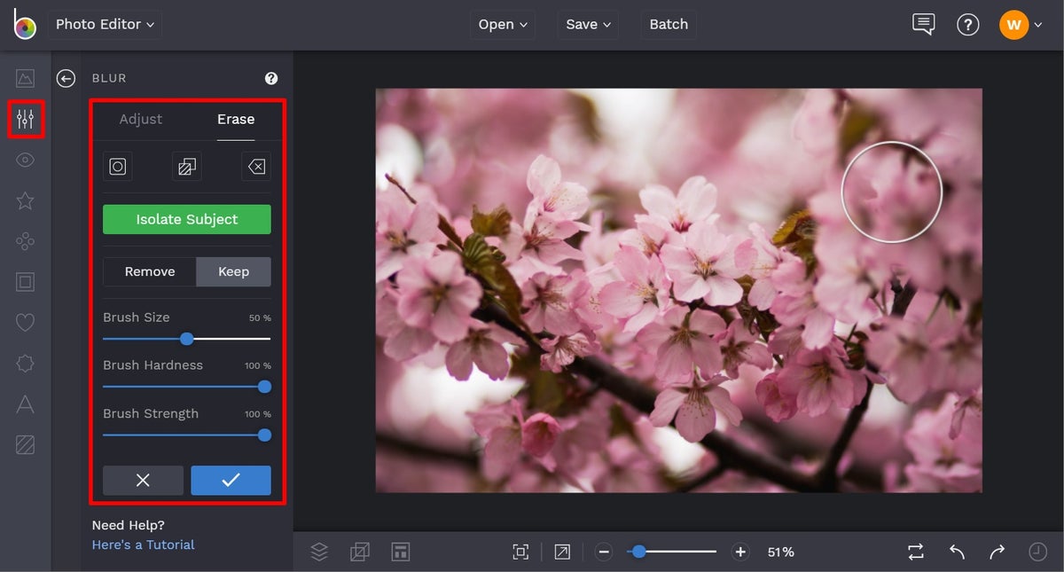
Task: Open the Effects star icon
Action: [25, 200]
